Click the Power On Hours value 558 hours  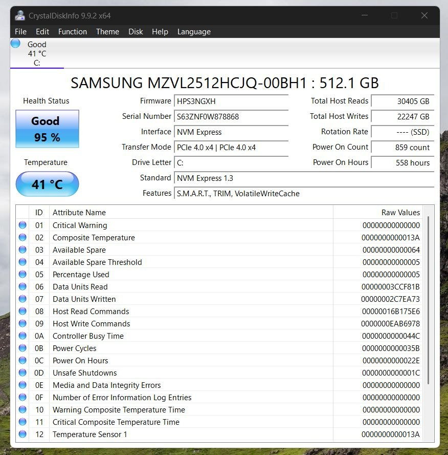[402, 163]
